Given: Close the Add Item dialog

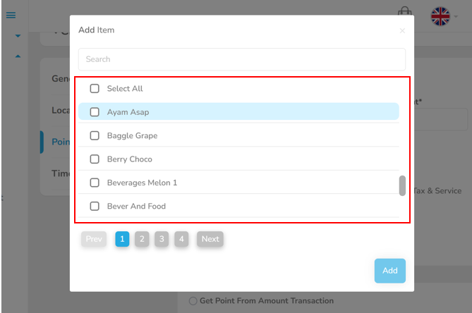Looking at the screenshot, I should (402, 31).
